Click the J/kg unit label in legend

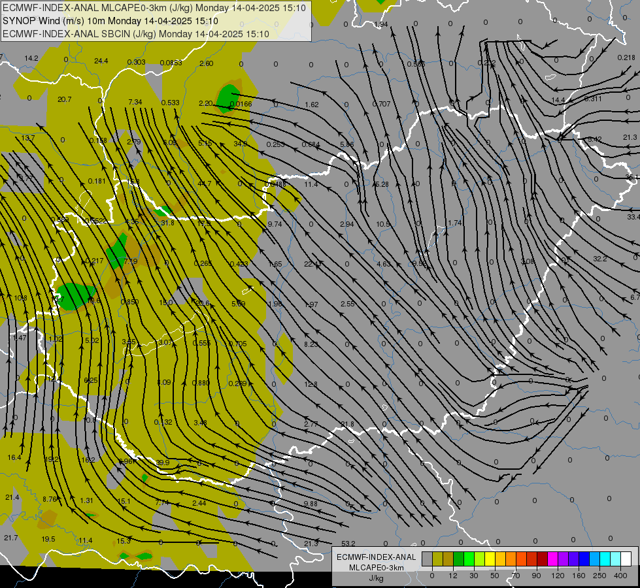(x=376, y=578)
